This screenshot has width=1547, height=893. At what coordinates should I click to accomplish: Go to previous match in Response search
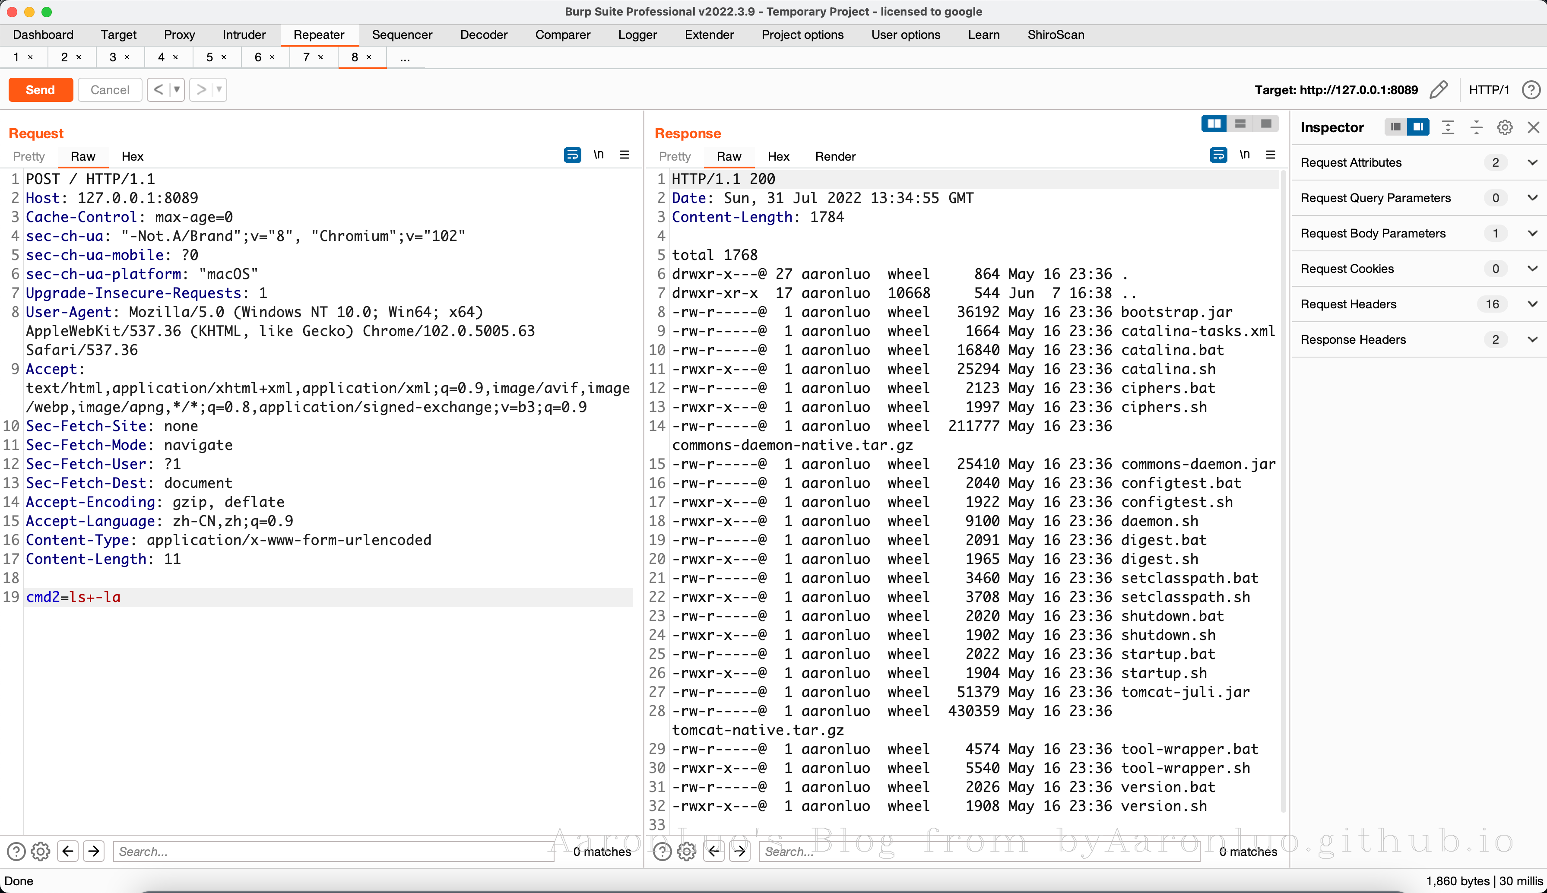coord(714,851)
